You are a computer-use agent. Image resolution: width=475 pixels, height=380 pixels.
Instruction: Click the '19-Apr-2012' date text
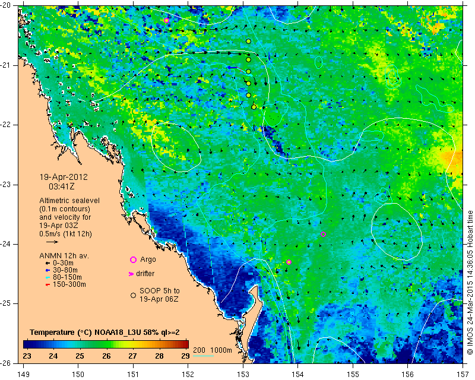click(64, 177)
